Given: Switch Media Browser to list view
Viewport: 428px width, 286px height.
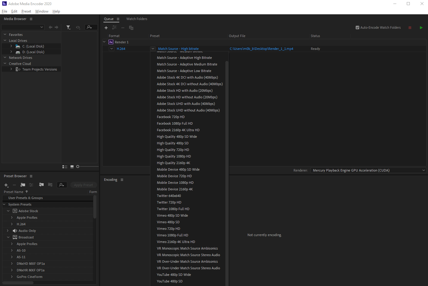Looking at the screenshot, I should point(65,167).
